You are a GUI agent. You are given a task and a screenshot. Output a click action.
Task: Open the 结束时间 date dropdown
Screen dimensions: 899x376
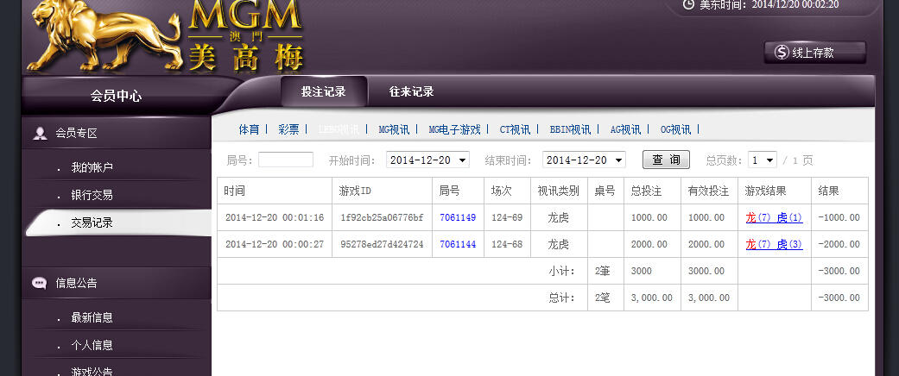click(x=585, y=160)
